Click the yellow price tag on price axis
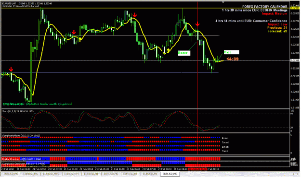This screenshot has width=301, height=177. (x=295, y=8)
